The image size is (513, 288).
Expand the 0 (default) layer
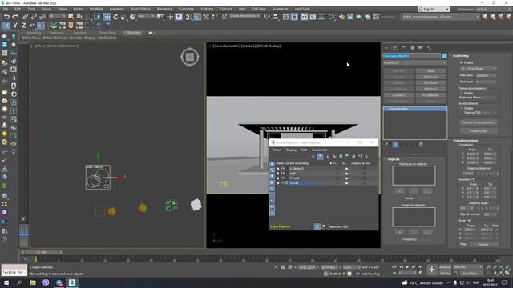point(278,169)
